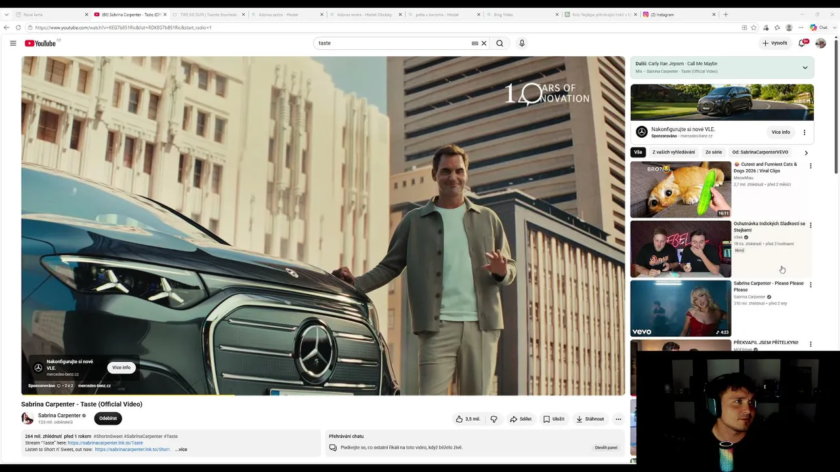Select the Ze série filter chip

pyautogui.click(x=713, y=152)
